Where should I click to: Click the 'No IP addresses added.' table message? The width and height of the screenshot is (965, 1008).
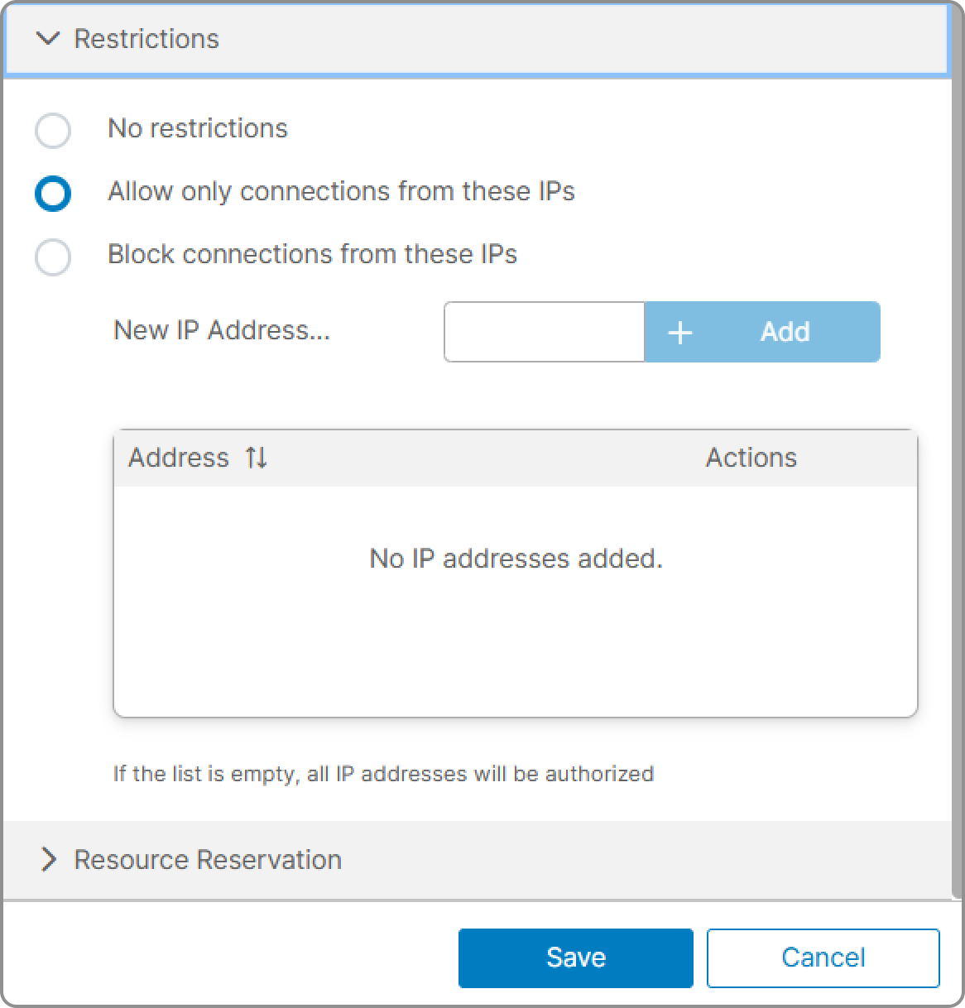(x=516, y=559)
